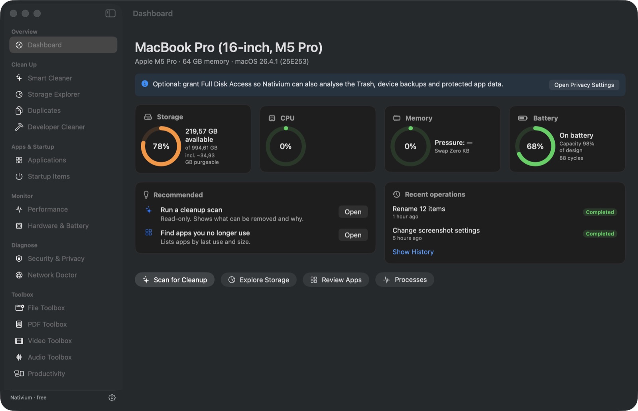
Task: Click the Storage drive icon
Action: tap(148, 117)
